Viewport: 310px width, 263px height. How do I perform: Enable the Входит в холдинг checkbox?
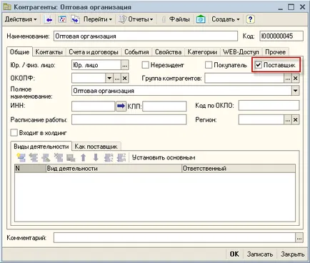(14, 133)
